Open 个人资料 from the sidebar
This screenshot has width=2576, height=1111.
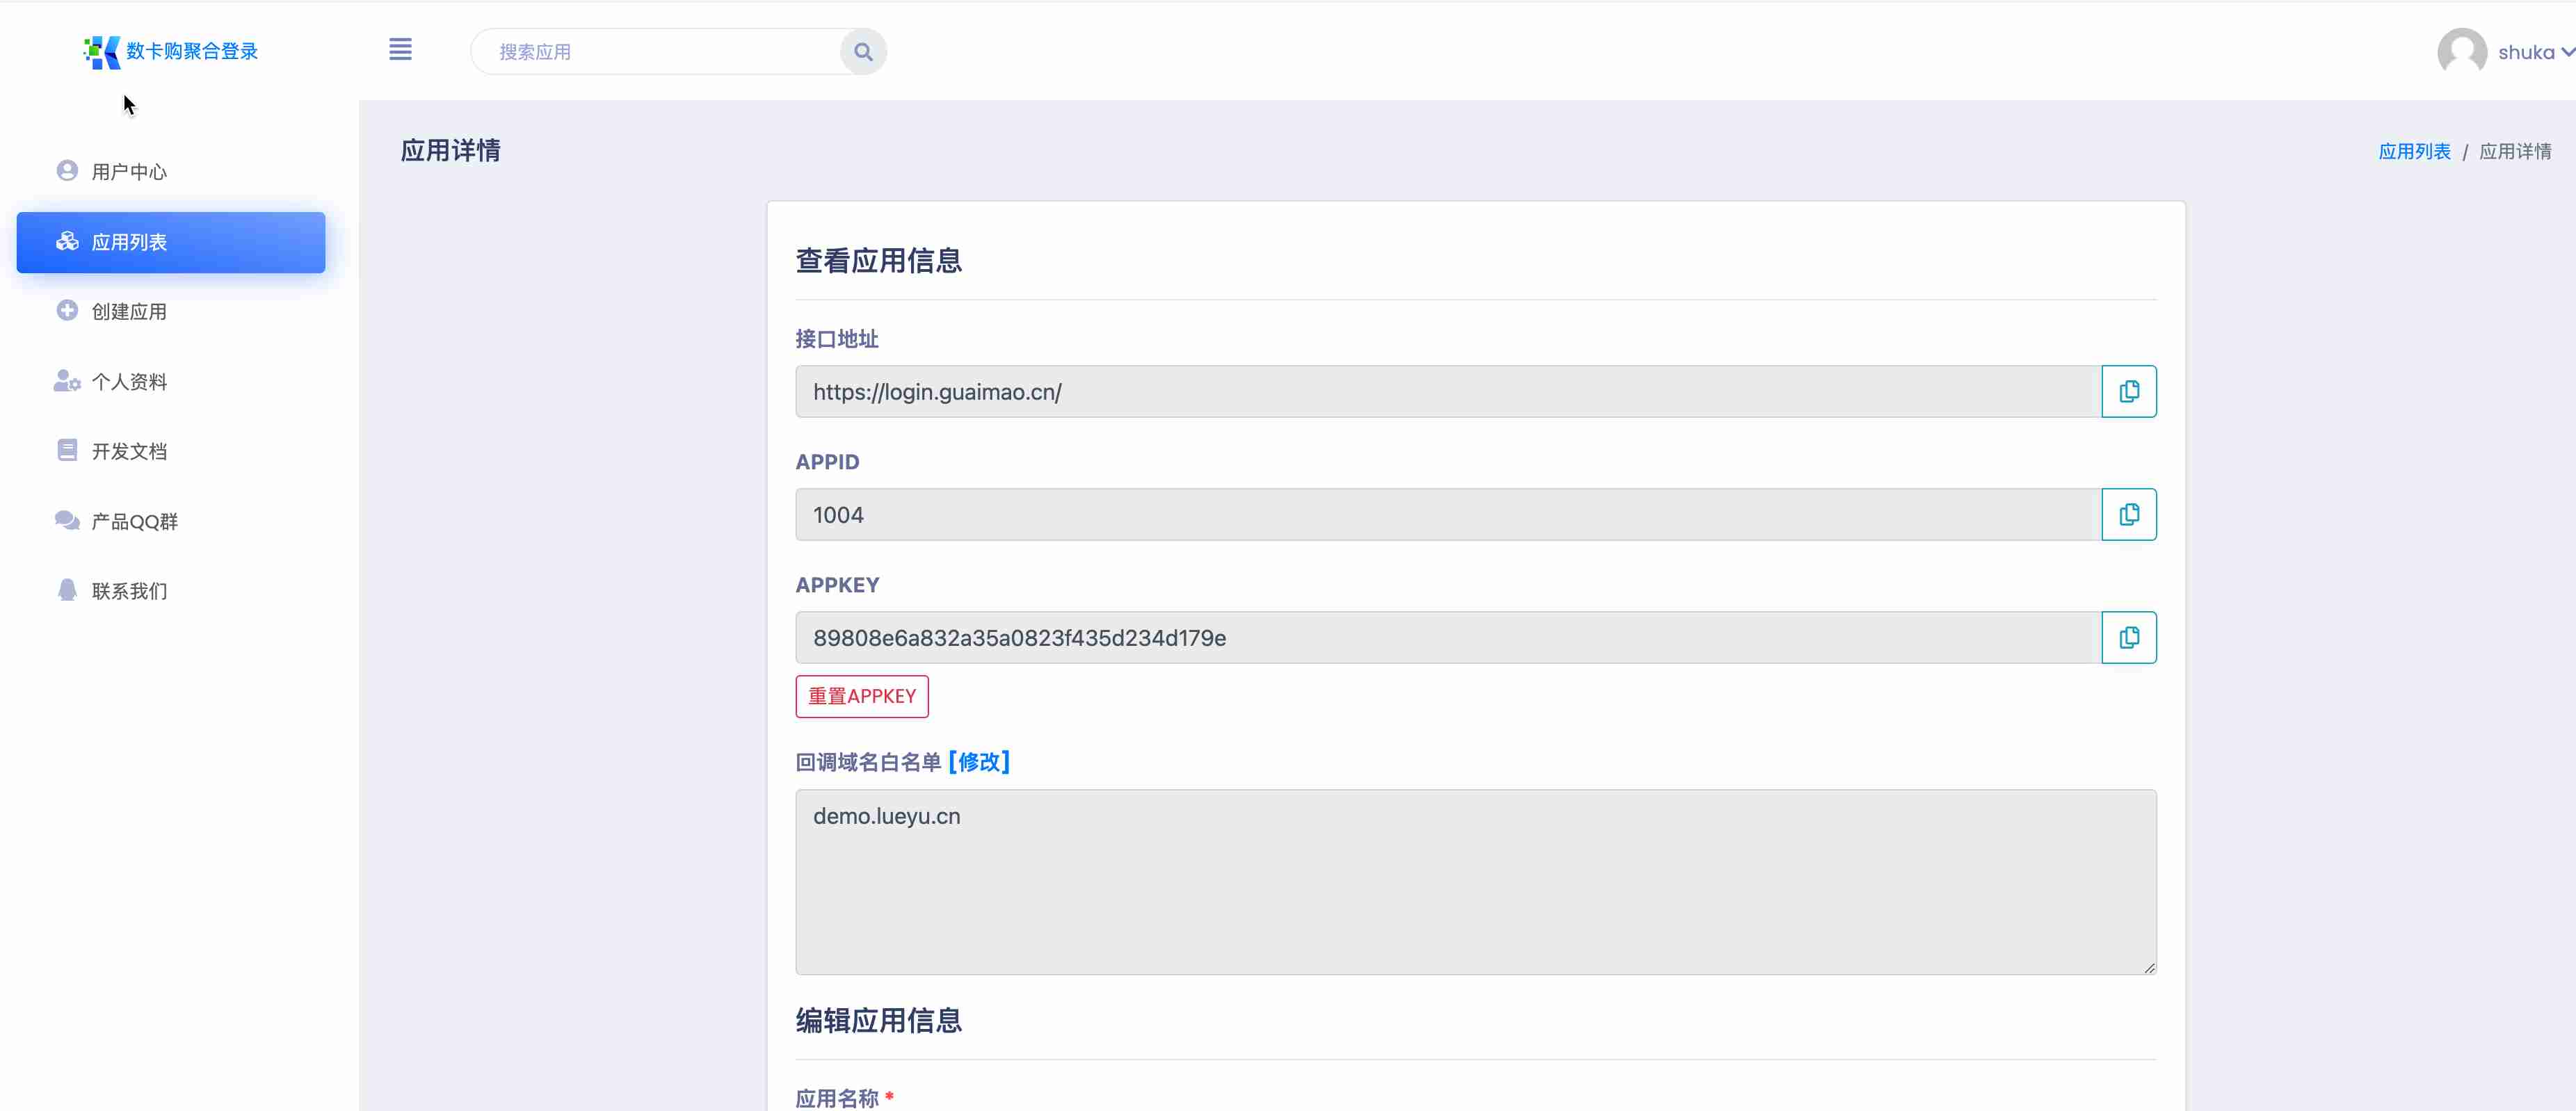(x=129, y=382)
